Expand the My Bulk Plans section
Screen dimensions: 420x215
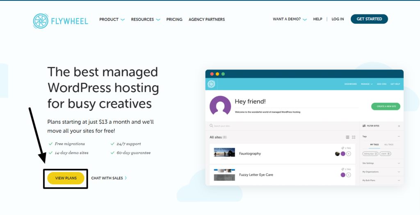(x=381, y=180)
